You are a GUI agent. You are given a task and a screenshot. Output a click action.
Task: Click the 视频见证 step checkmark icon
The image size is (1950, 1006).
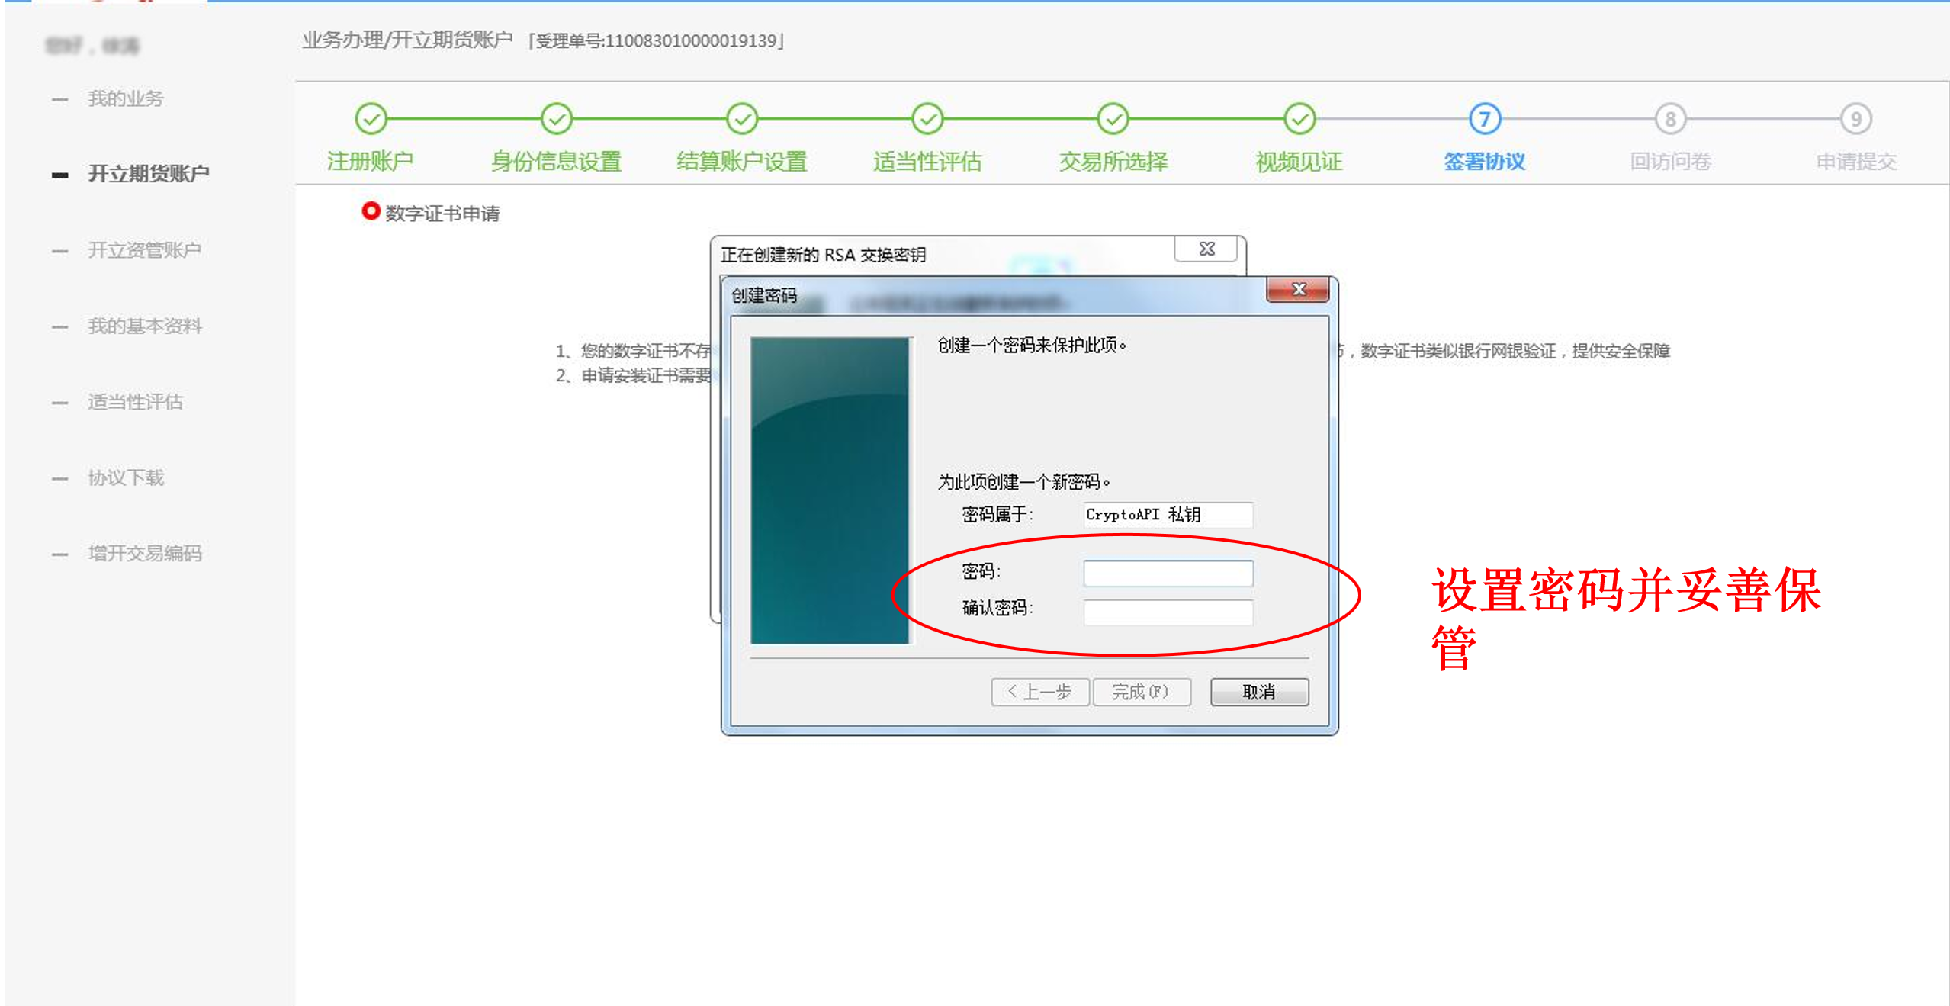[x=1299, y=119]
